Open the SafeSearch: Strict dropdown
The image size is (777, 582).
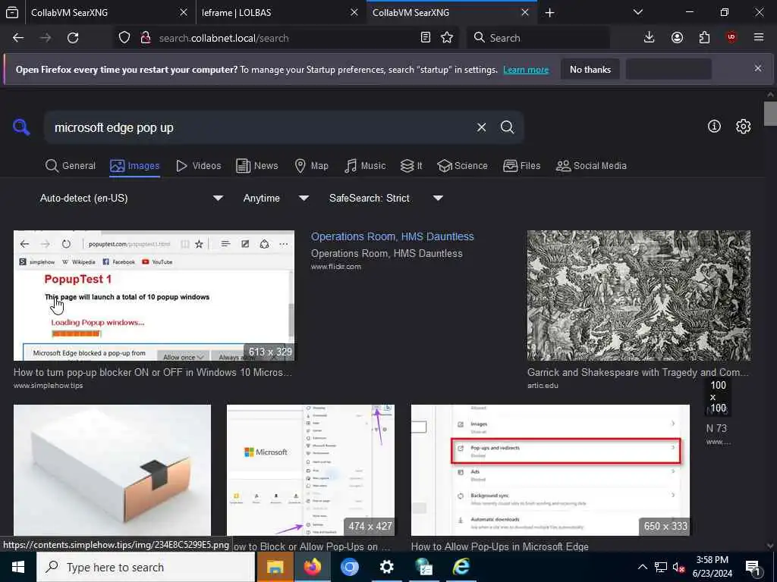point(386,198)
